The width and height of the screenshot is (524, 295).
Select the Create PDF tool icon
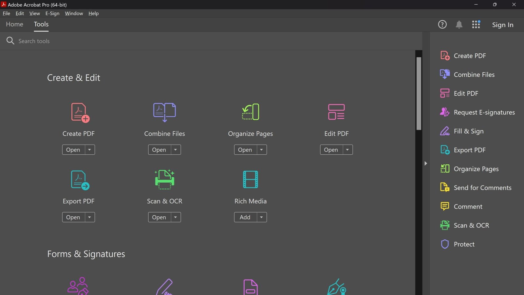[x=78, y=112]
